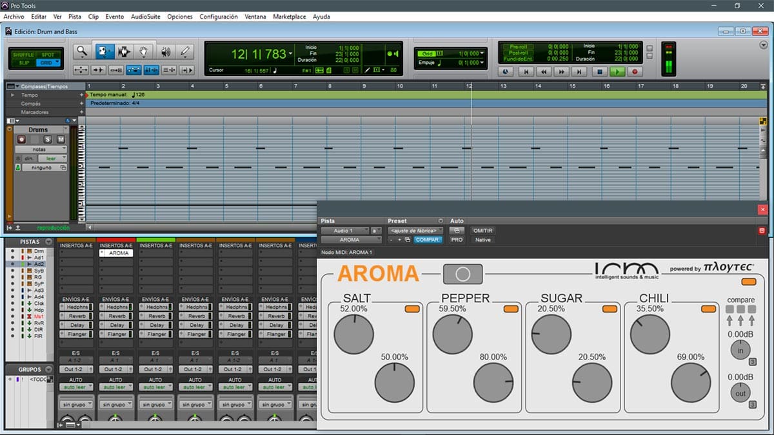Viewport: 774px width, 435px height.
Task: Click the plugin window red target icon
Action: point(762,230)
